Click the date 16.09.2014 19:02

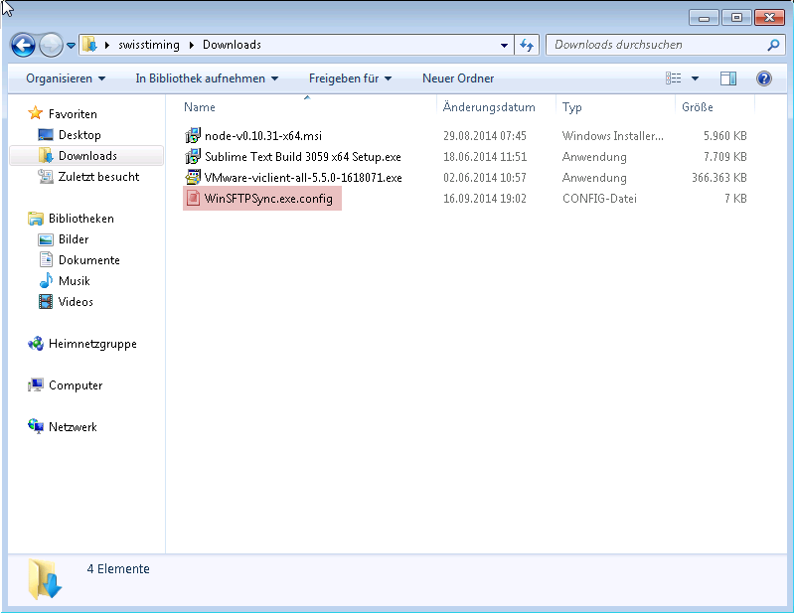(x=485, y=198)
